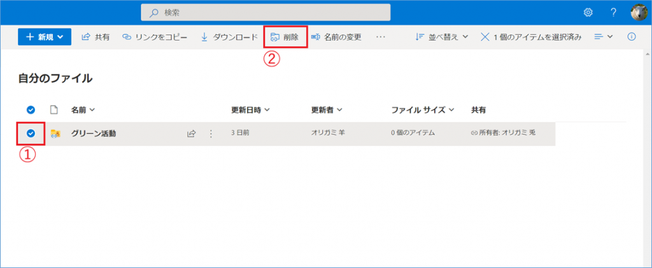The width and height of the screenshot is (652, 268).
Task: Click the 共有 share toolbar button
Action: tap(96, 37)
